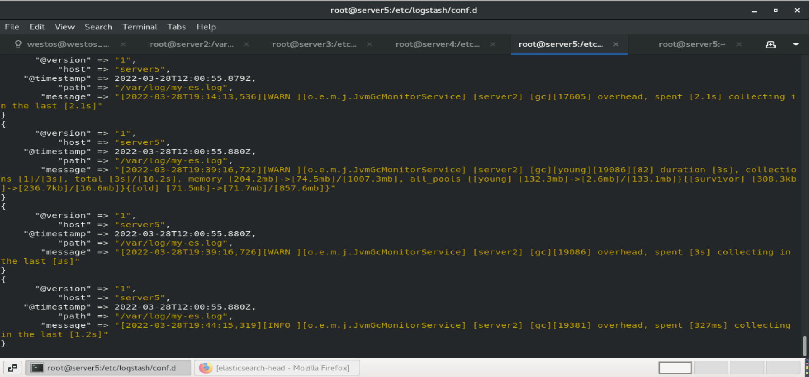Close the root@server4:/etc tab

coord(492,44)
